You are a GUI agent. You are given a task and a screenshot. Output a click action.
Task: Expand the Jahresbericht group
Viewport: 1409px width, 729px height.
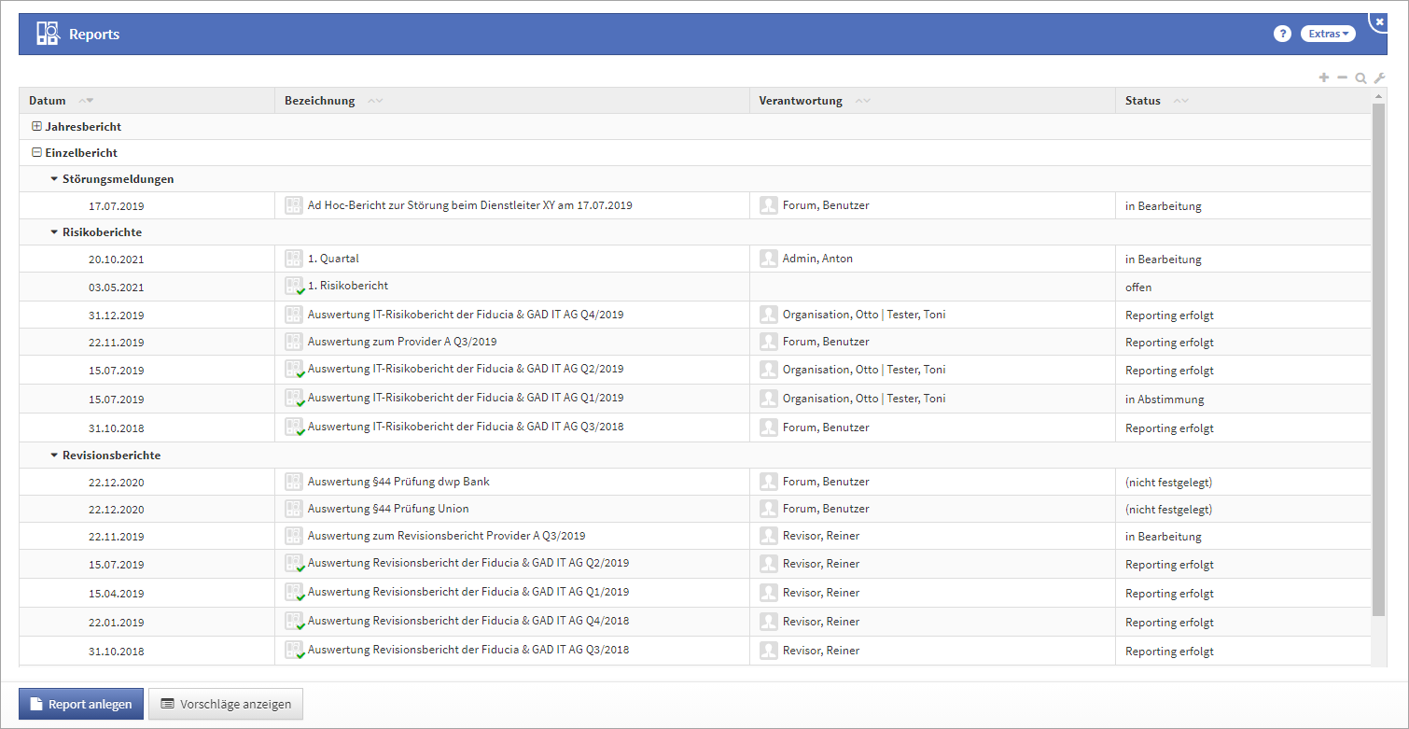pyautogui.click(x=36, y=127)
